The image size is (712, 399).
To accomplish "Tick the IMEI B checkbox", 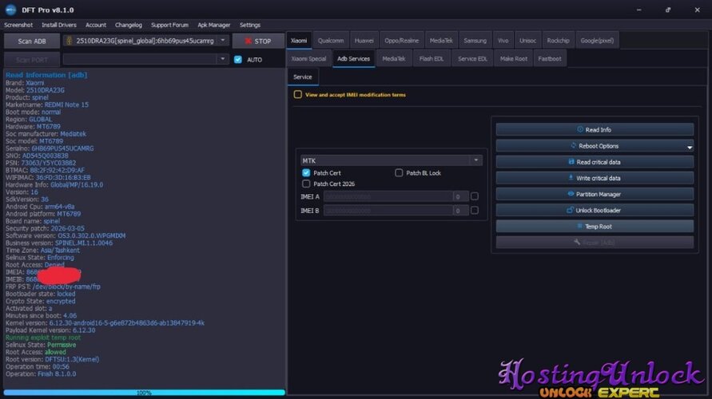I will tap(475, 211).
